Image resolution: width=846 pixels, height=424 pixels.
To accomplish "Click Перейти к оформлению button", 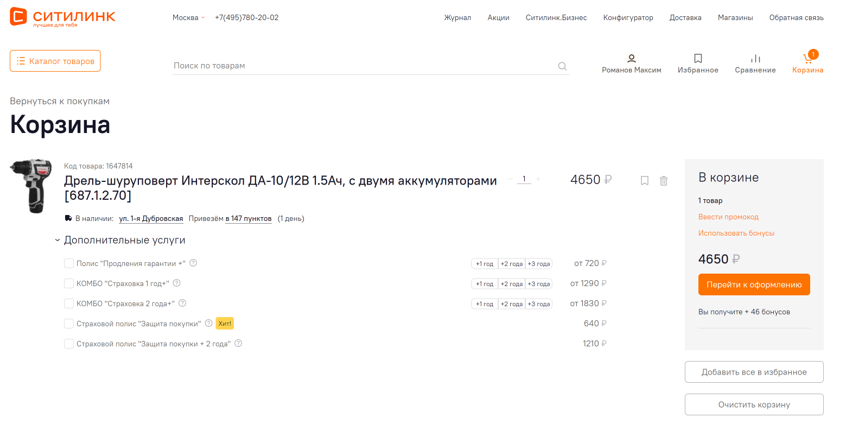I will click(x=754, y=284).
